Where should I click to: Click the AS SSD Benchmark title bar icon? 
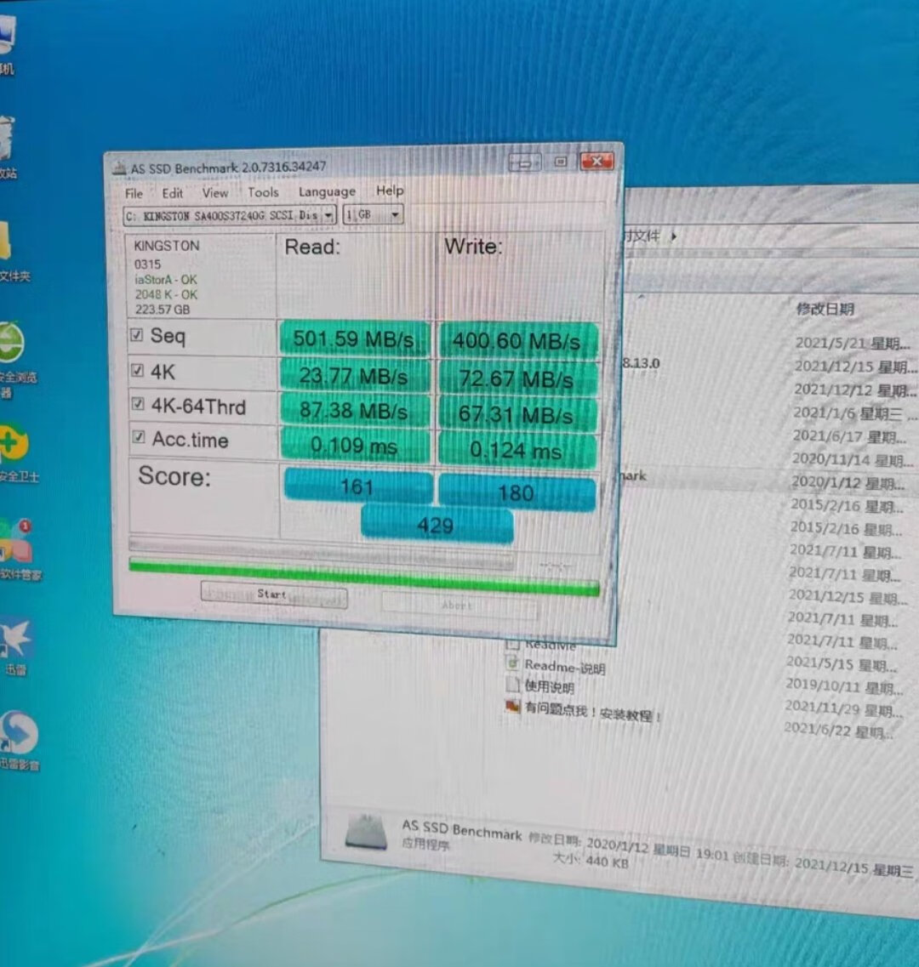(119, 168)
